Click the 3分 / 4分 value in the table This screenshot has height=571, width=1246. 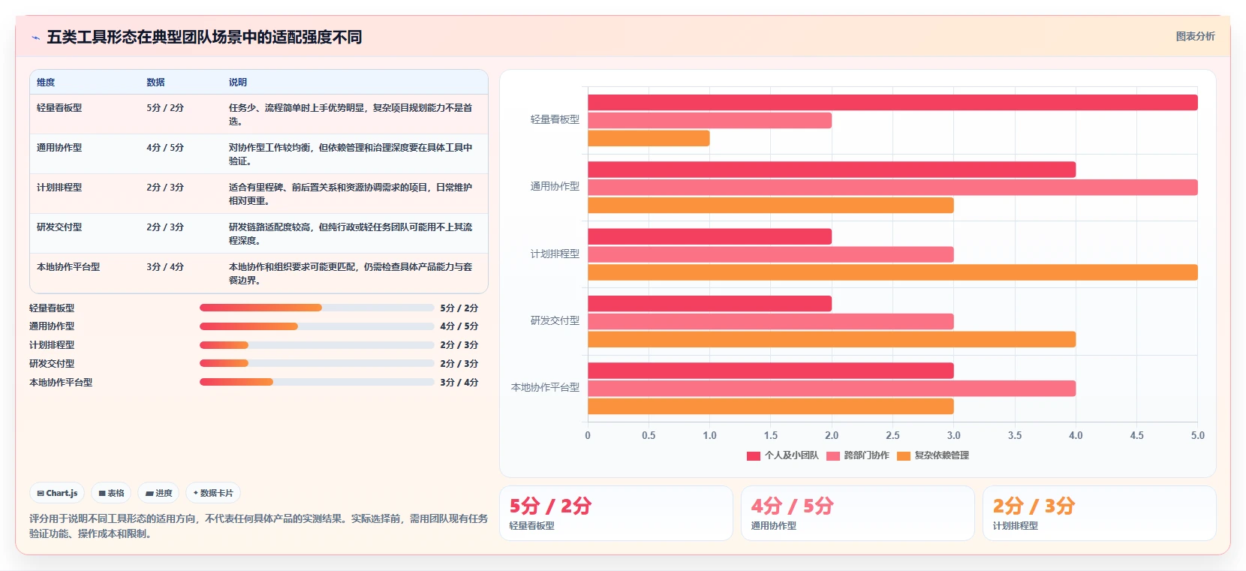(x=165, y=267)
